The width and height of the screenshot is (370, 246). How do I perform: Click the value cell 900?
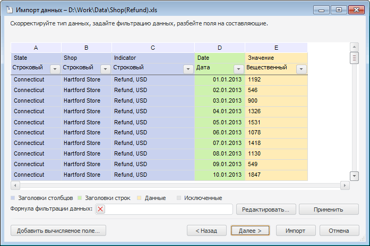coord(277,101)
